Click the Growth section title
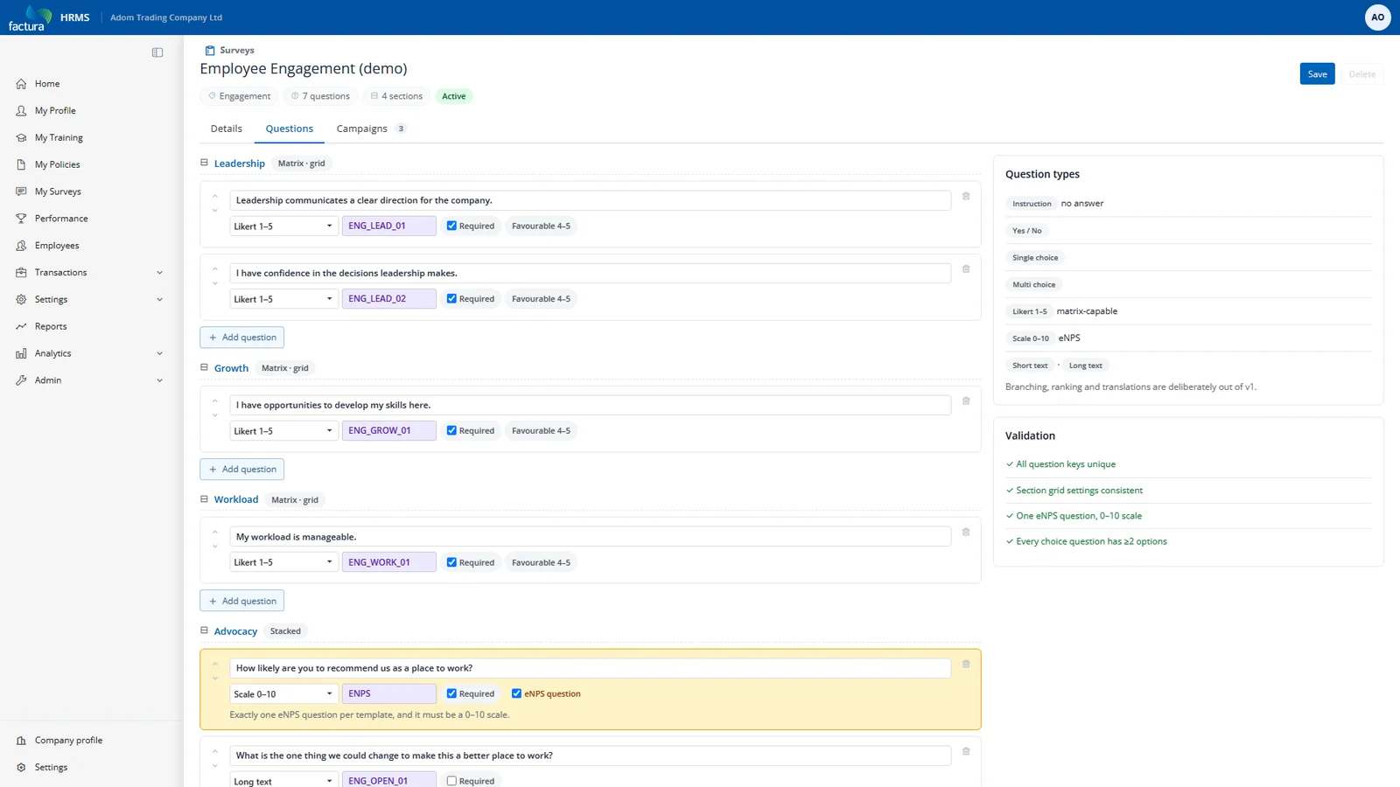The height and width of the screenshot is (787, 1400). coord(231,368)
